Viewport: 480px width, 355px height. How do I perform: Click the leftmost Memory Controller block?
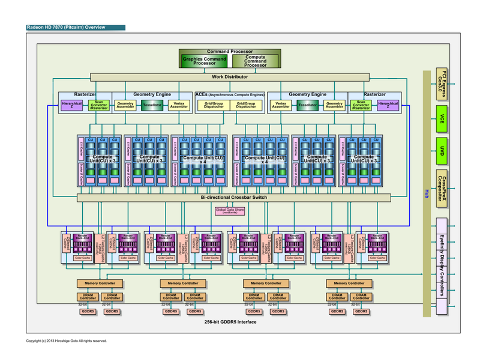pos(100,283)
